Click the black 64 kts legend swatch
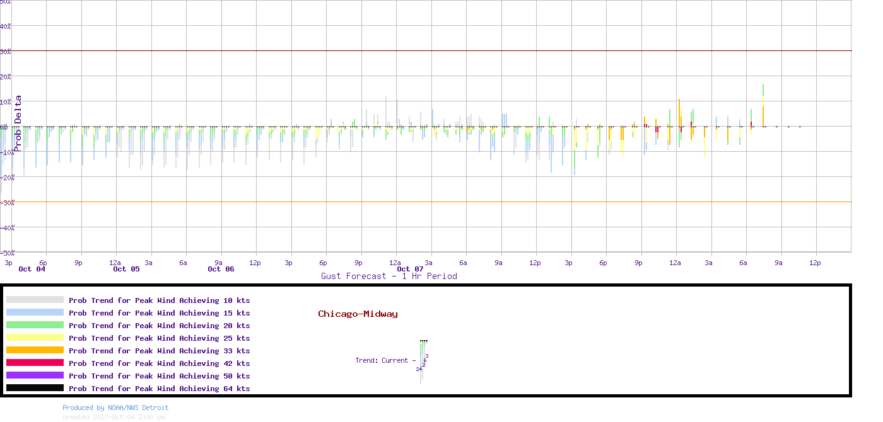The image size is (883, 422). (35, 388)
